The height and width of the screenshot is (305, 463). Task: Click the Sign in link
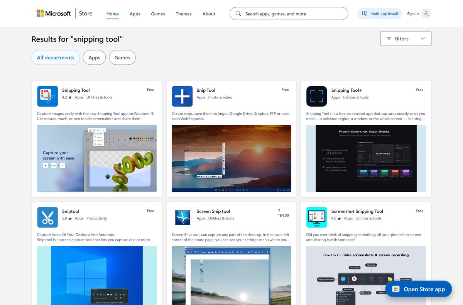pos(413,14)
